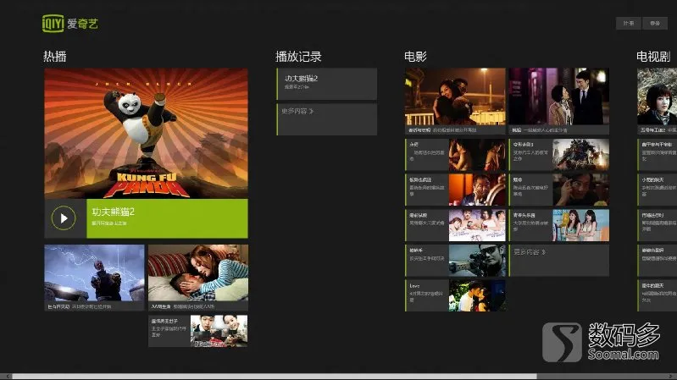Open the man in suit with woman movie
The width and height of the screenshot is (677, 380).
click(x=559, y=101)
